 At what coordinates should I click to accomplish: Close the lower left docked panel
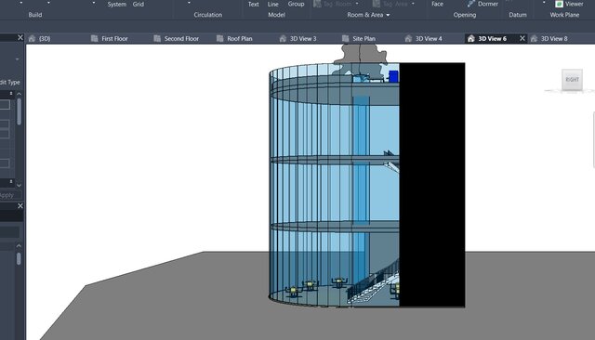coord(20,206)
